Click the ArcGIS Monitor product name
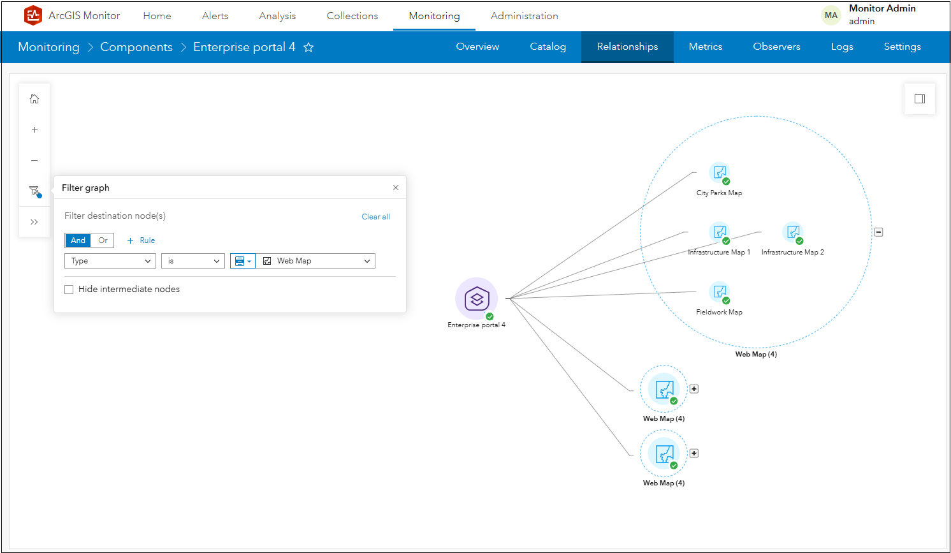The height and width of the screenshot is (553, 951). [84, 16]
